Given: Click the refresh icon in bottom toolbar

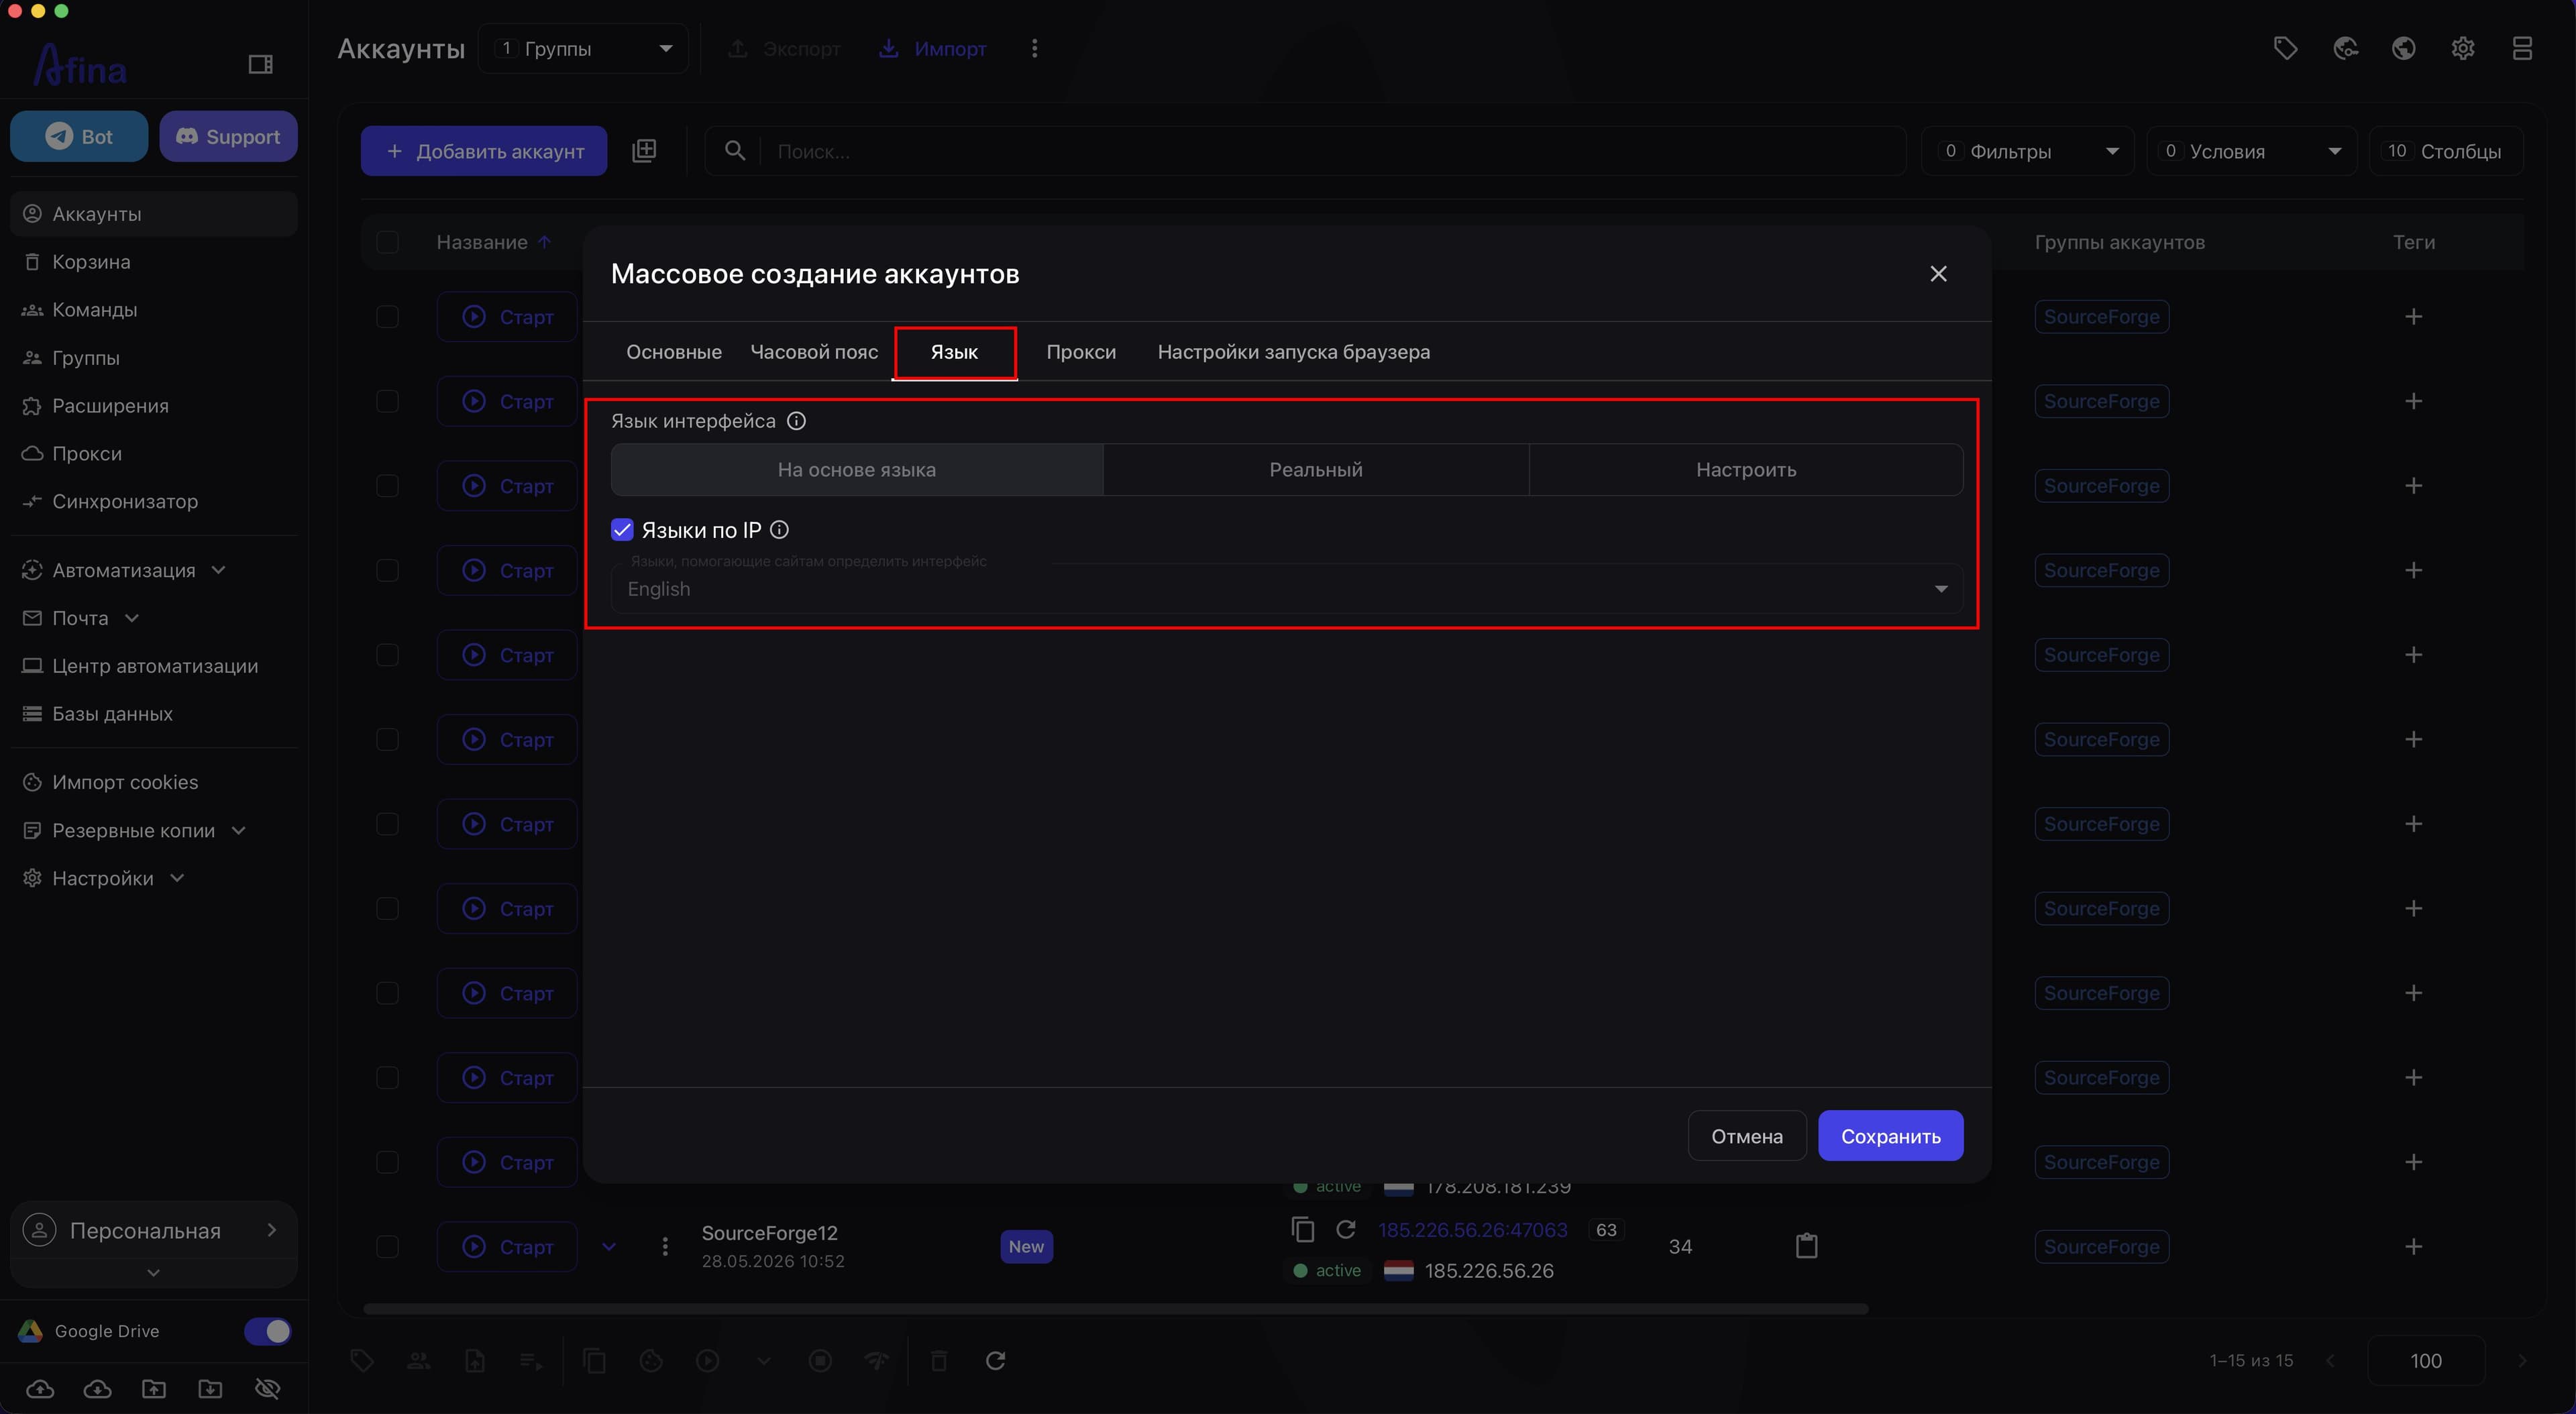Looking at the screenshot, I should coord(995,1360).
